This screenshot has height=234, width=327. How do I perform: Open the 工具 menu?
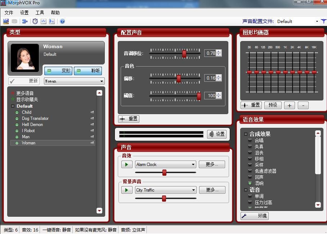point(40,13)
